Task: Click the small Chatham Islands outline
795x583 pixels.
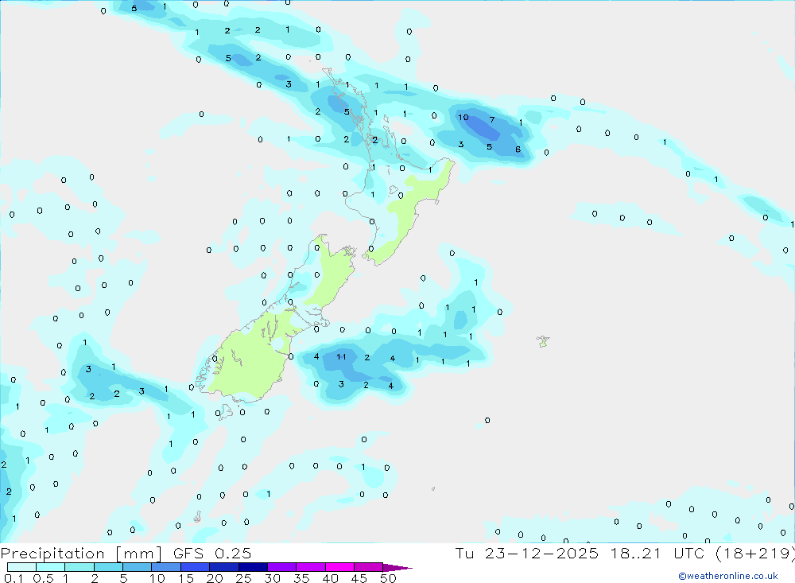Action: click(x=543, y=341)
